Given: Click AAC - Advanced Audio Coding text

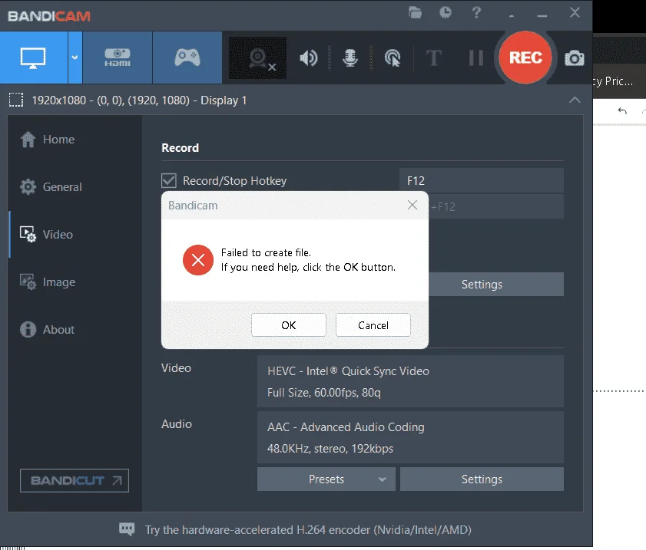Looking at the screenshot, I should [346, 427].
